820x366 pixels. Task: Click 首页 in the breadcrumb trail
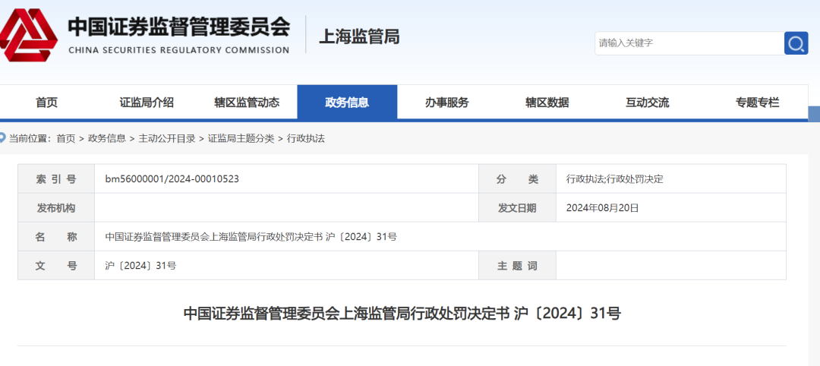coord(66,138)
